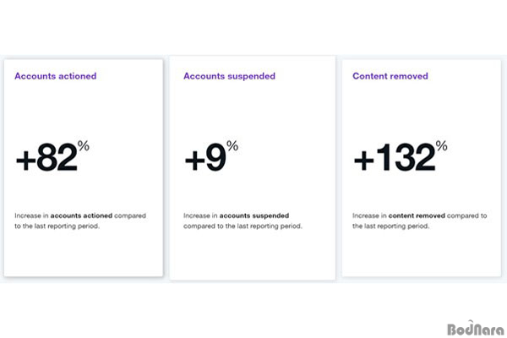Click the content removed description text
The width and height of the screenshot is (507, 338).
pos(419,221)
